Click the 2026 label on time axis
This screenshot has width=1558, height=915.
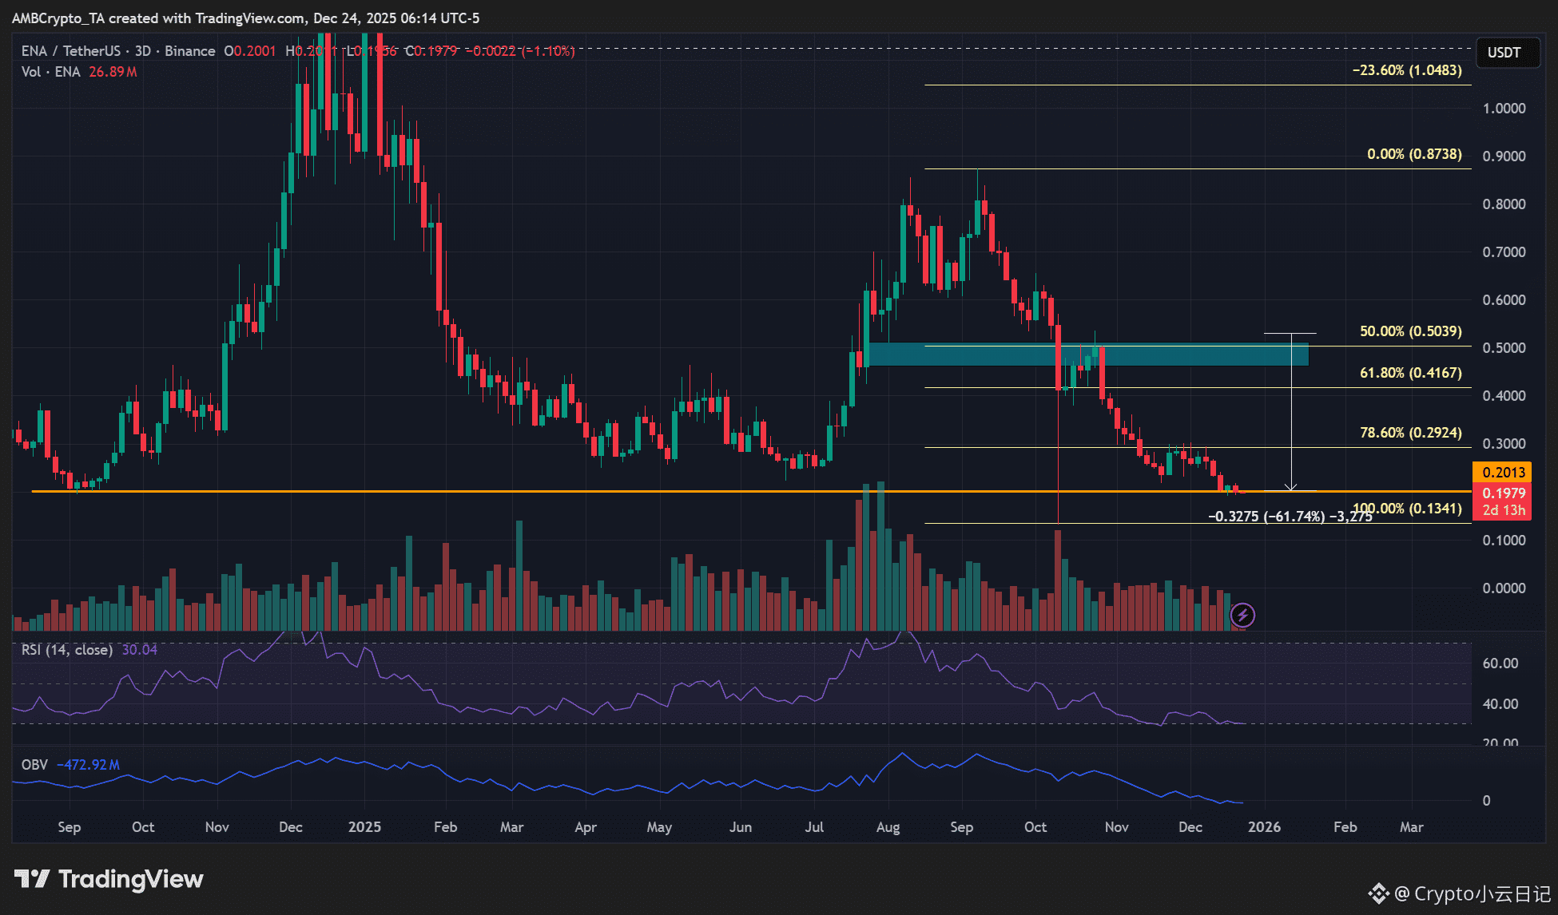click(1264, 827)
